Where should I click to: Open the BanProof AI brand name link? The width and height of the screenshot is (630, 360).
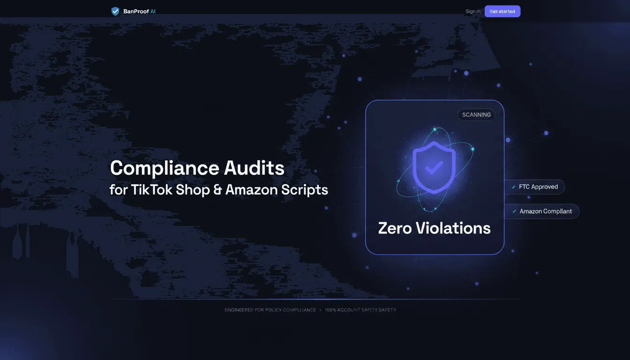coord(139,11)
